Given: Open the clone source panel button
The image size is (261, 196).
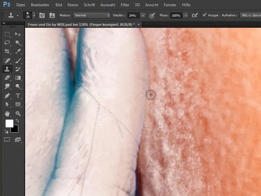Looking at the screenshot, I should click(52, 15).
